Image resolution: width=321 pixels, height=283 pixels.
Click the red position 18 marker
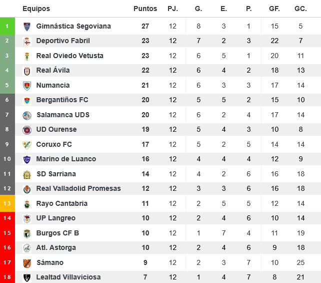7,277
